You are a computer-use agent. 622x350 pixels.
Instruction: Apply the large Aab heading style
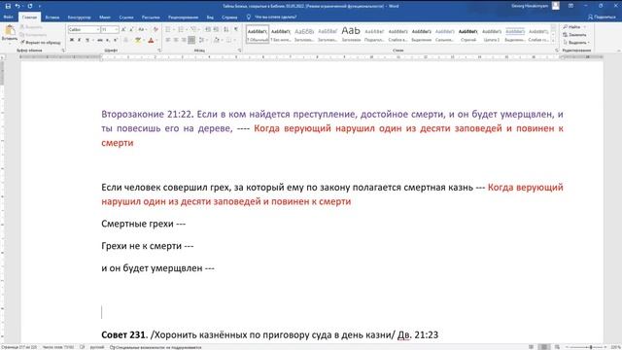click(351, 34)
